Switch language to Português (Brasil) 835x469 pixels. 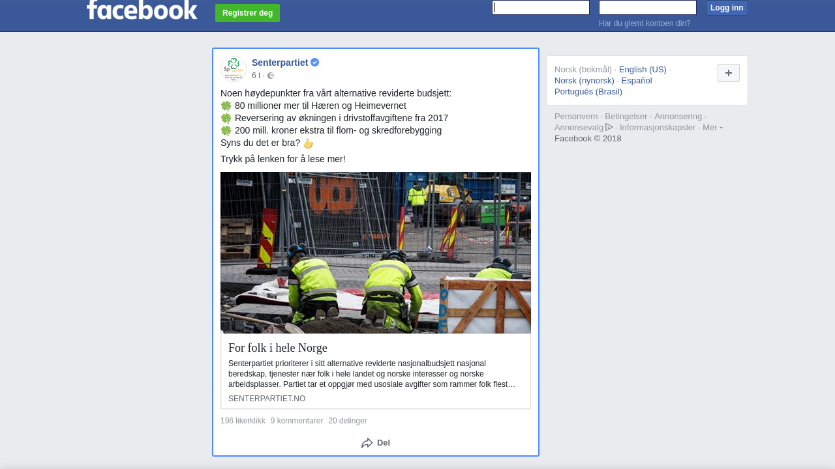click(x=588, y=92)
